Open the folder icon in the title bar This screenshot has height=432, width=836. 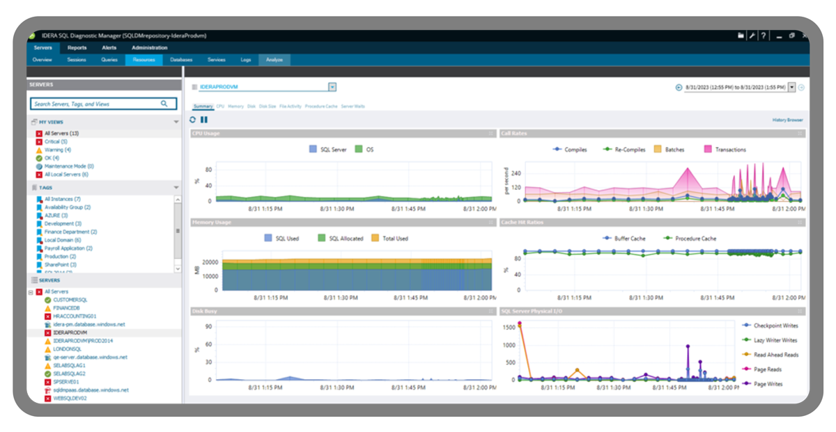click(x=741, y=35)
